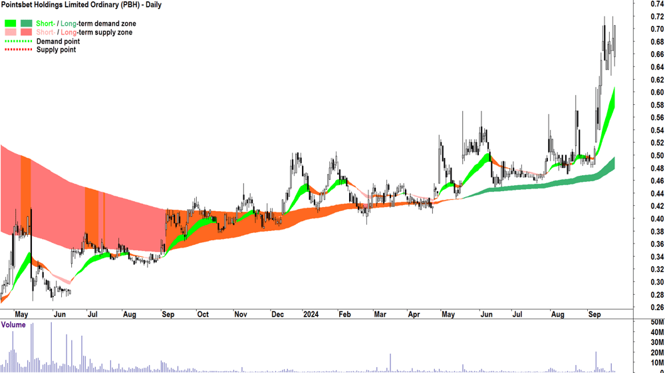Select the dark green long-term demand zone swatch
The height and width of the screenshot is (373, 665).
click(x=27, y=23)
